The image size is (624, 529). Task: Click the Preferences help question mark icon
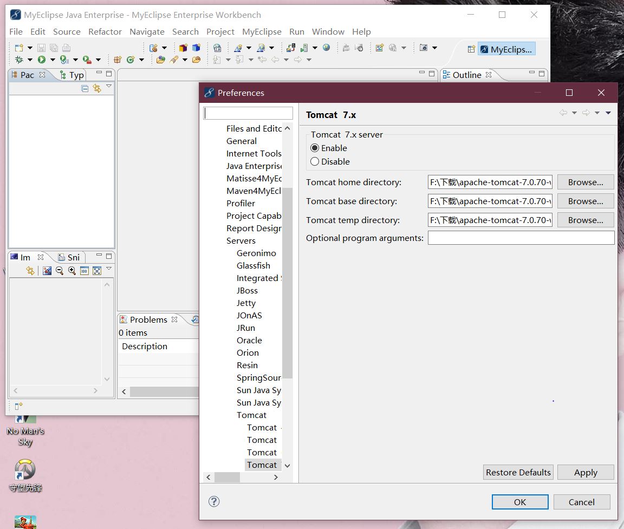[214, 501]
